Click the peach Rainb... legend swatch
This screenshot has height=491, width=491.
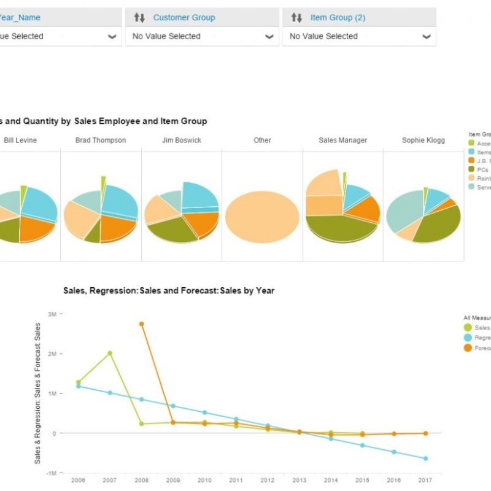click(471, 178)
